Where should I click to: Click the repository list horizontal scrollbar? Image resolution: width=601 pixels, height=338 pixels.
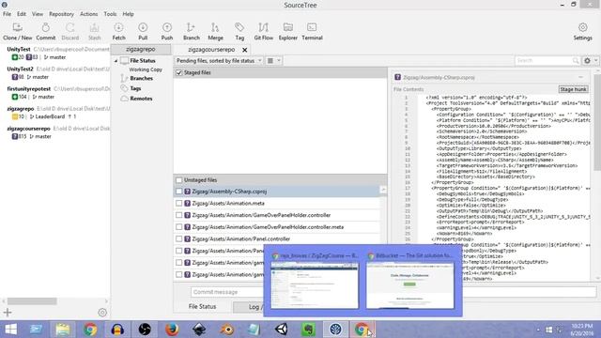[32, 301]
